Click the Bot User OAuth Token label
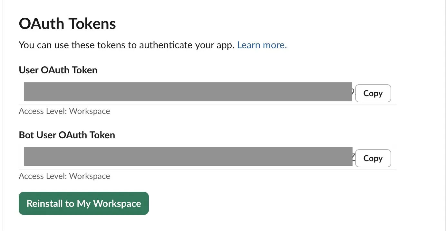 coord(67,135)
